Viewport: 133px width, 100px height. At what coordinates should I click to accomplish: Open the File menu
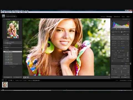click(2, 12)
